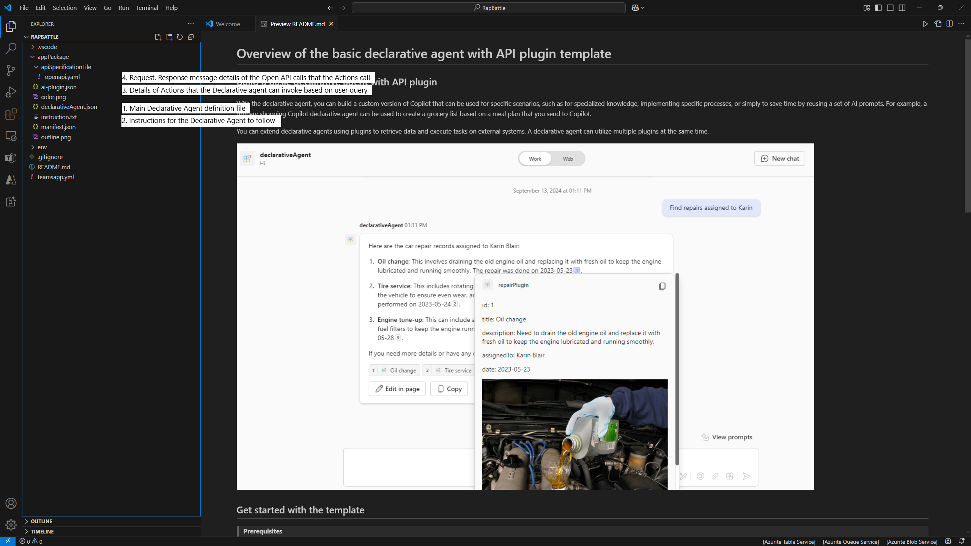Open the Copilot chat dropdown in title bar

(638, 8)
